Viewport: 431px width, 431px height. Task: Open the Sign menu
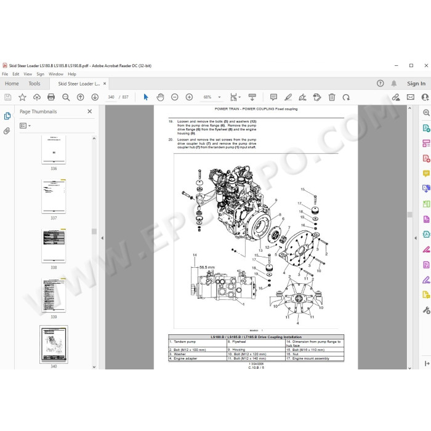tap(41, 74)
